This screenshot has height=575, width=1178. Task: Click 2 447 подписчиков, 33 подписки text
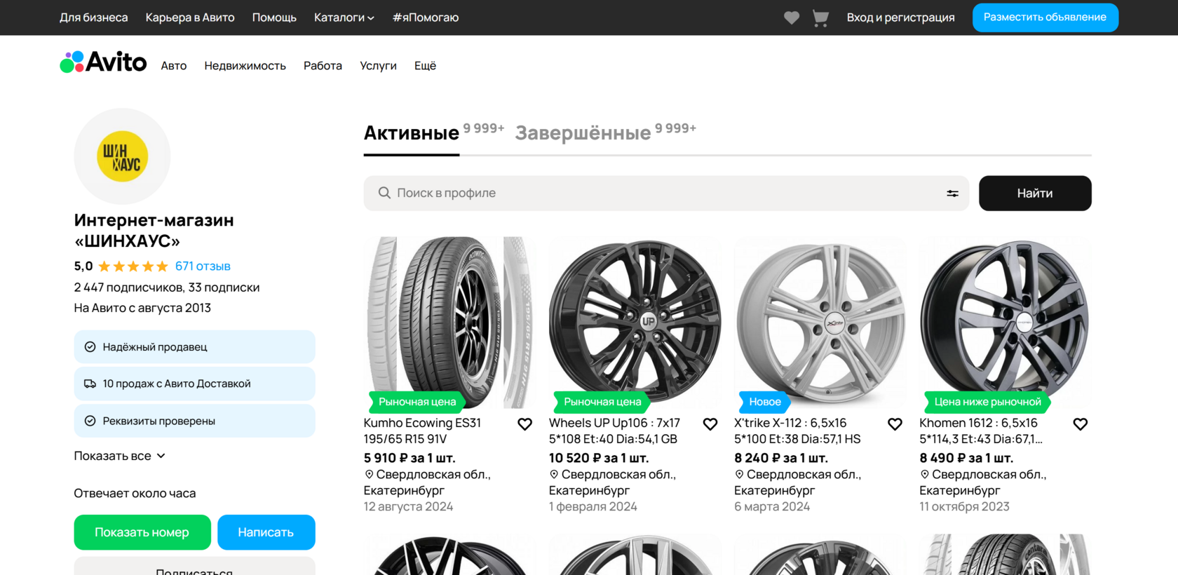pyautogui.click(x=167, y=287)
